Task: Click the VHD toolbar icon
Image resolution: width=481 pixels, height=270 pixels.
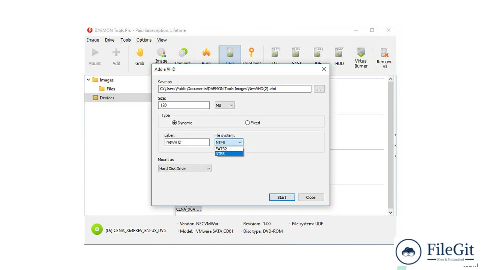Action: [230, 52]
